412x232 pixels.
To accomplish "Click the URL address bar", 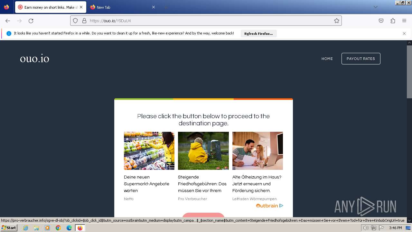I will [x=206, y=21].
